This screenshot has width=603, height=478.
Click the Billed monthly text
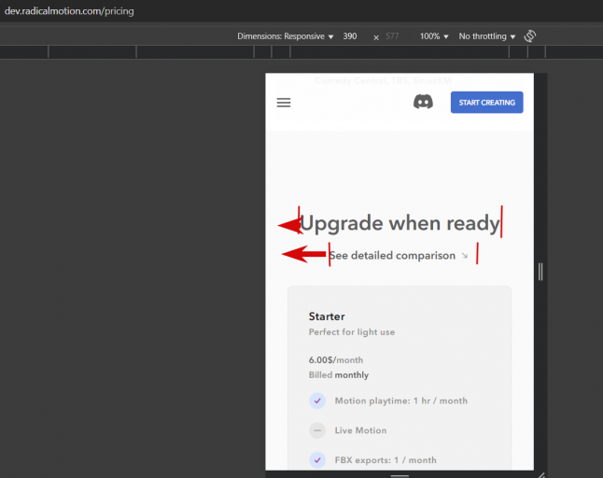pos(339,375)
